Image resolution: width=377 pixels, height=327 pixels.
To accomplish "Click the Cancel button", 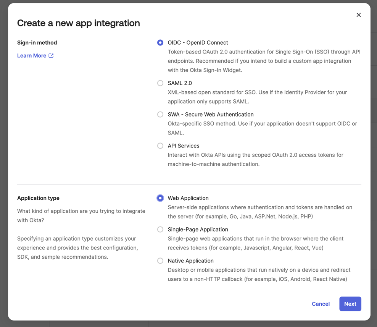I will click(321, 304).
